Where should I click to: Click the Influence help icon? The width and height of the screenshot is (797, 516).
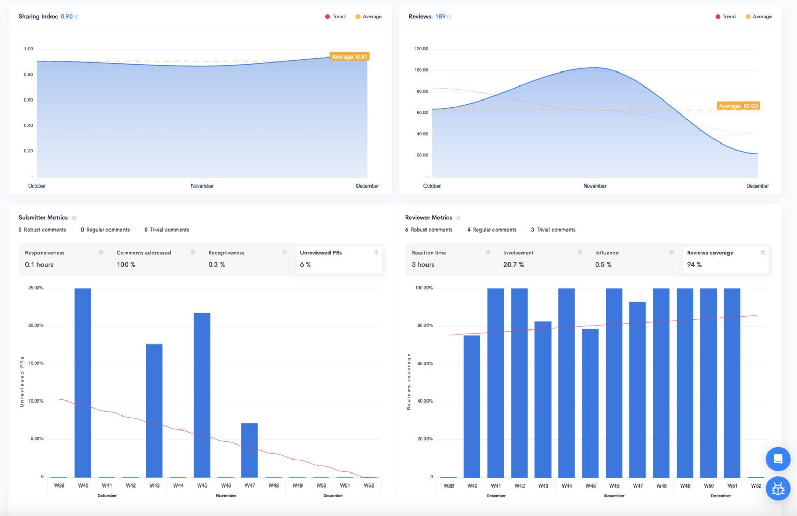pyautogui.click(x=671, y=252)
